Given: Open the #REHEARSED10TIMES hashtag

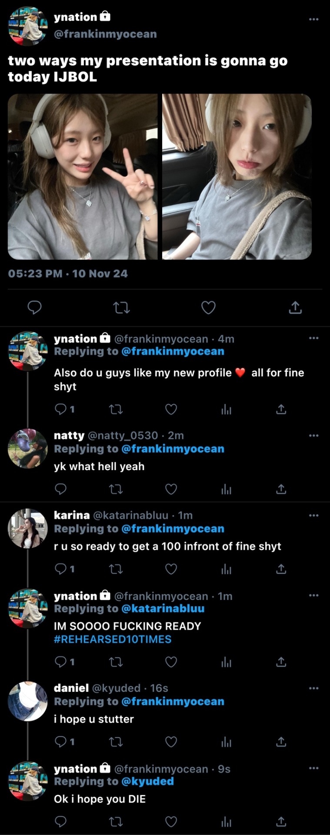Looking at the screenshot, I should [x=113, y=639].
